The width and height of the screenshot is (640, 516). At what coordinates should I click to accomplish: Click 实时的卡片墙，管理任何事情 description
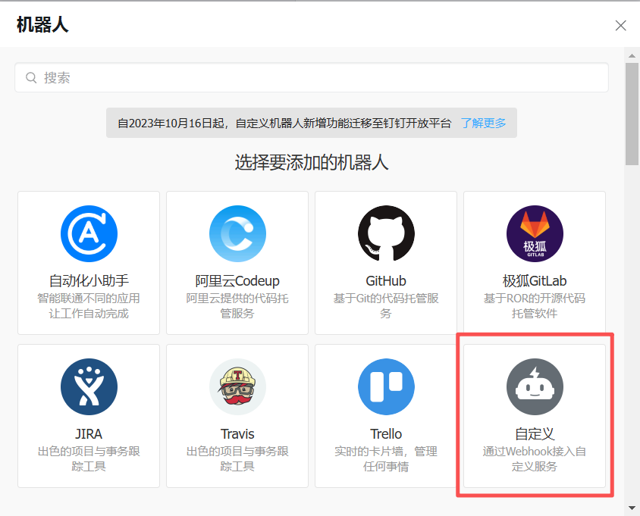point(386,459)
